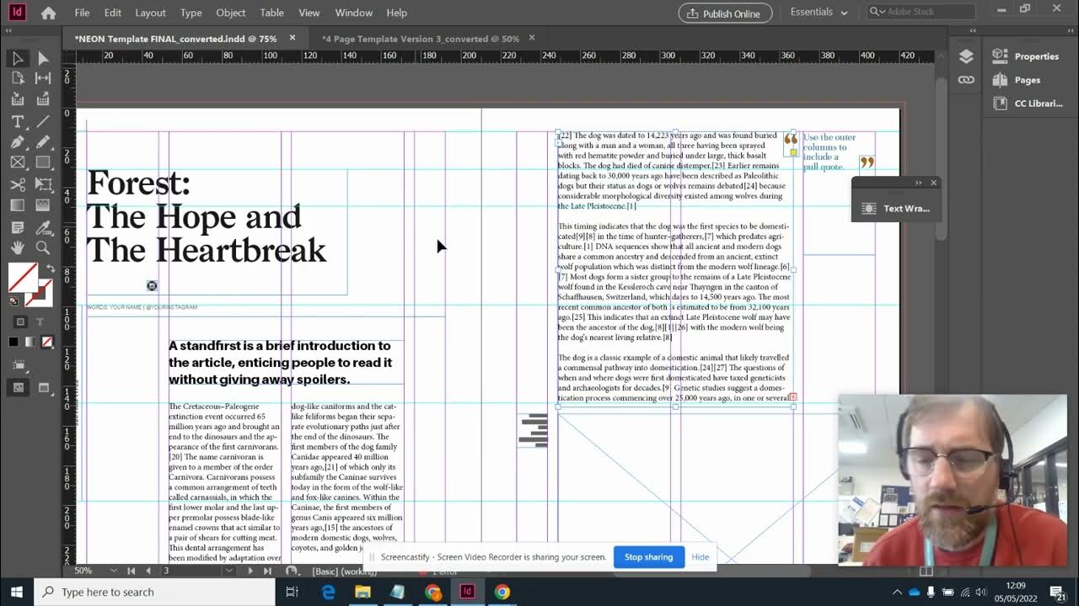Select the Gradient Swatch tool
Viewport: 1079px width, 606px height.
point(17,205)
